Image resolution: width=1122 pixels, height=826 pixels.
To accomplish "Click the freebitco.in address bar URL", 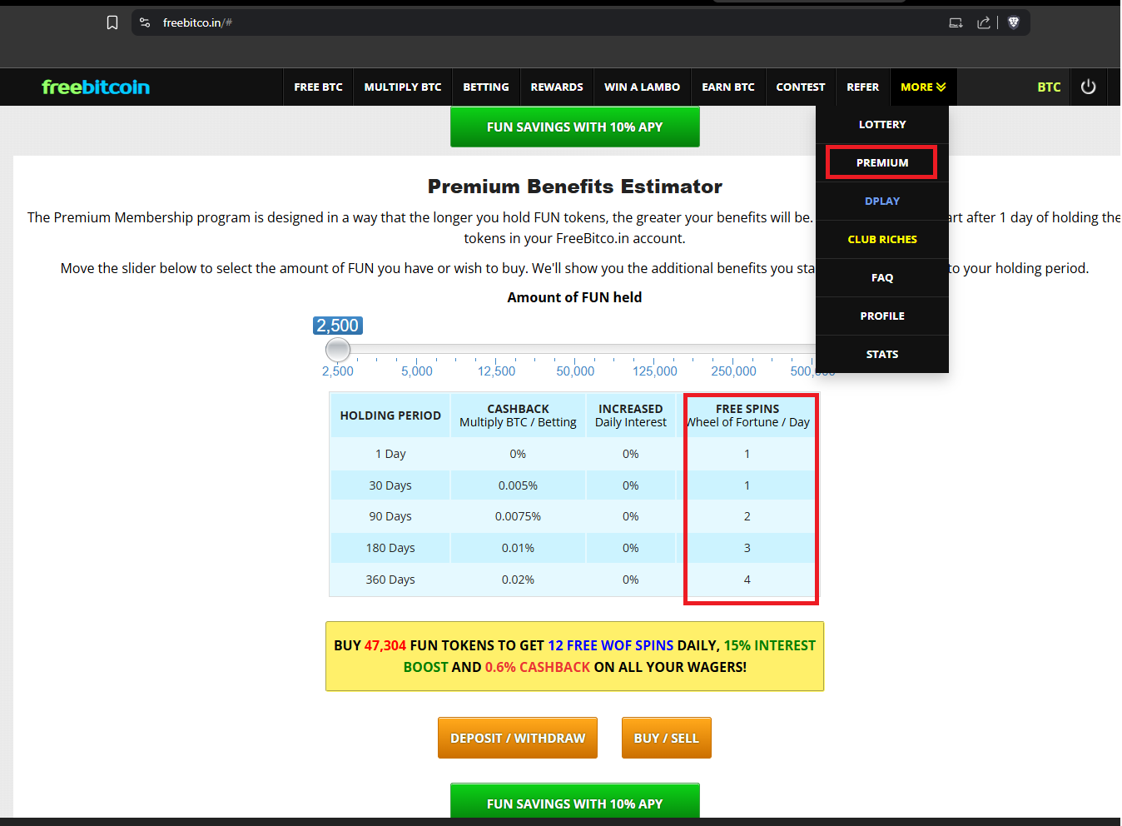I will tap(197, 22).
